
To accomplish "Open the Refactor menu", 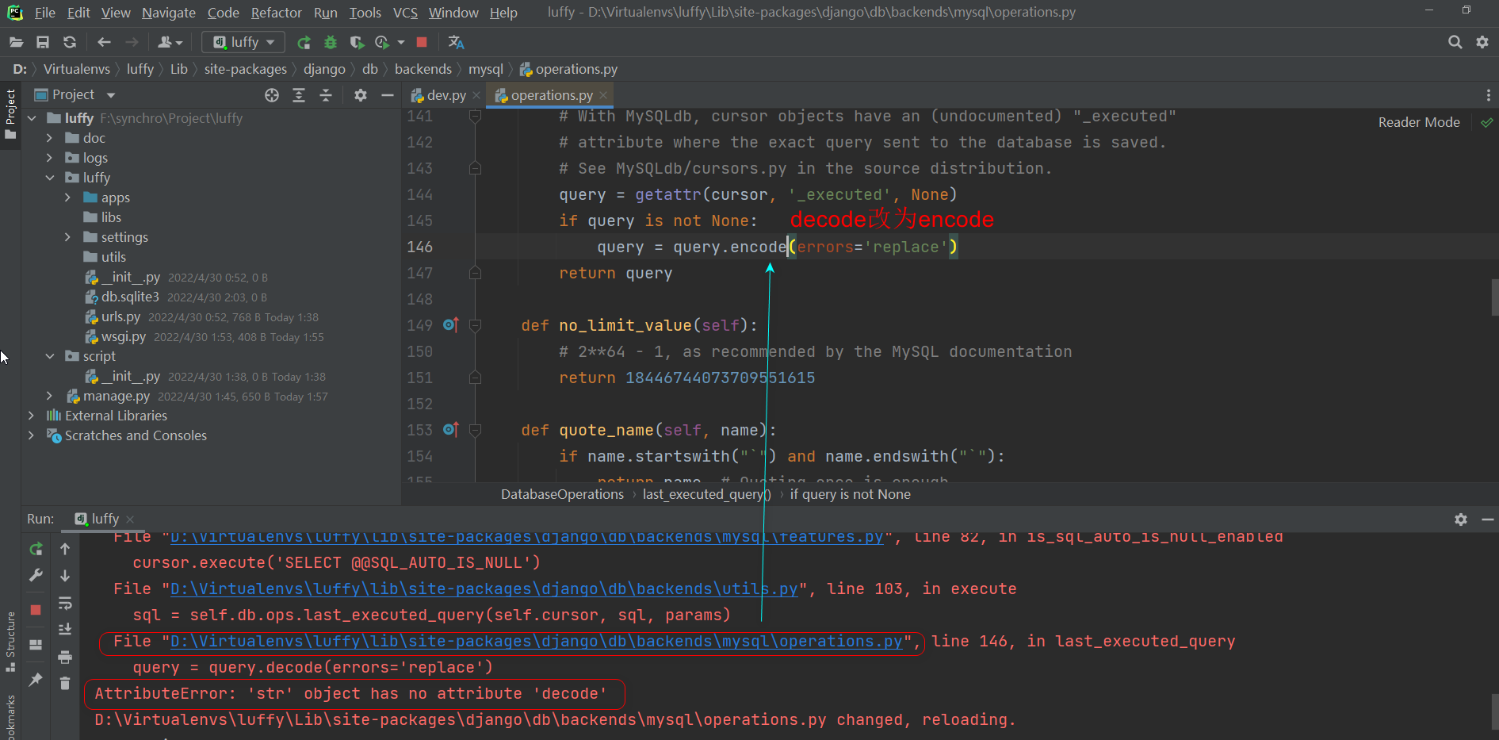I will [x=276, y=13].
